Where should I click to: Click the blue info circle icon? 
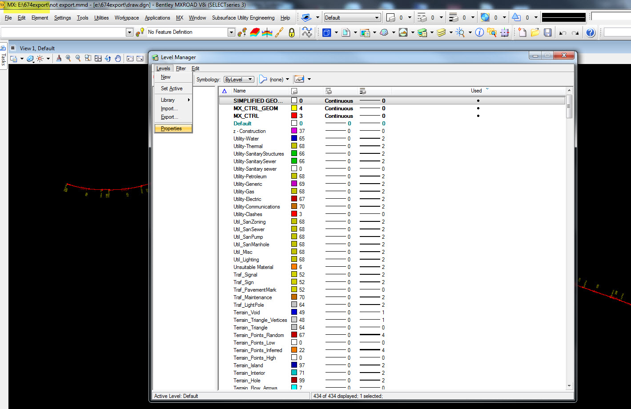coord(479,32)
